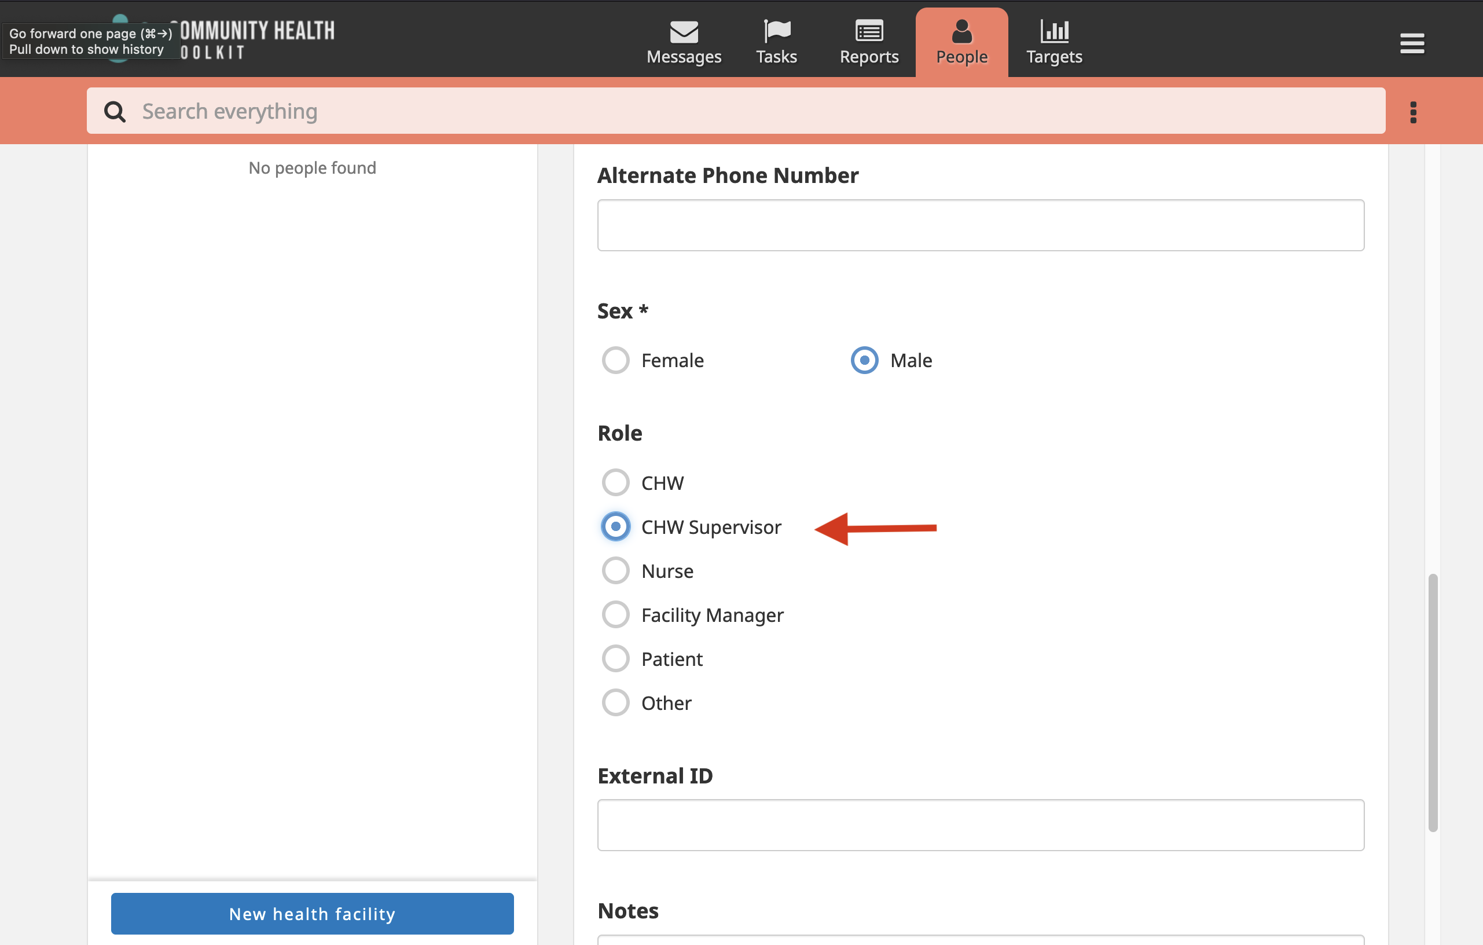Click the People person icon
The height and width of the screenshot is (945, 1483).
pos(961,31)
